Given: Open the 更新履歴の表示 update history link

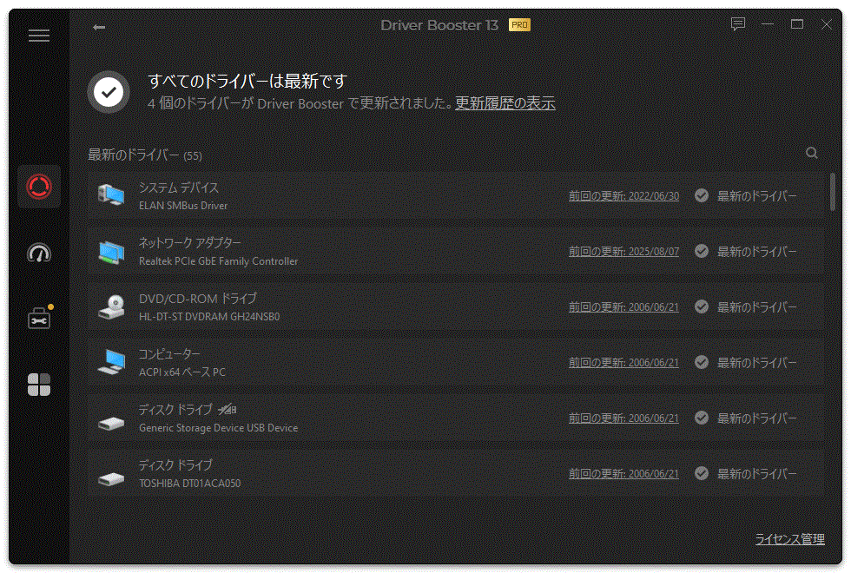Looking at the screenshot, I should (505, 102).
